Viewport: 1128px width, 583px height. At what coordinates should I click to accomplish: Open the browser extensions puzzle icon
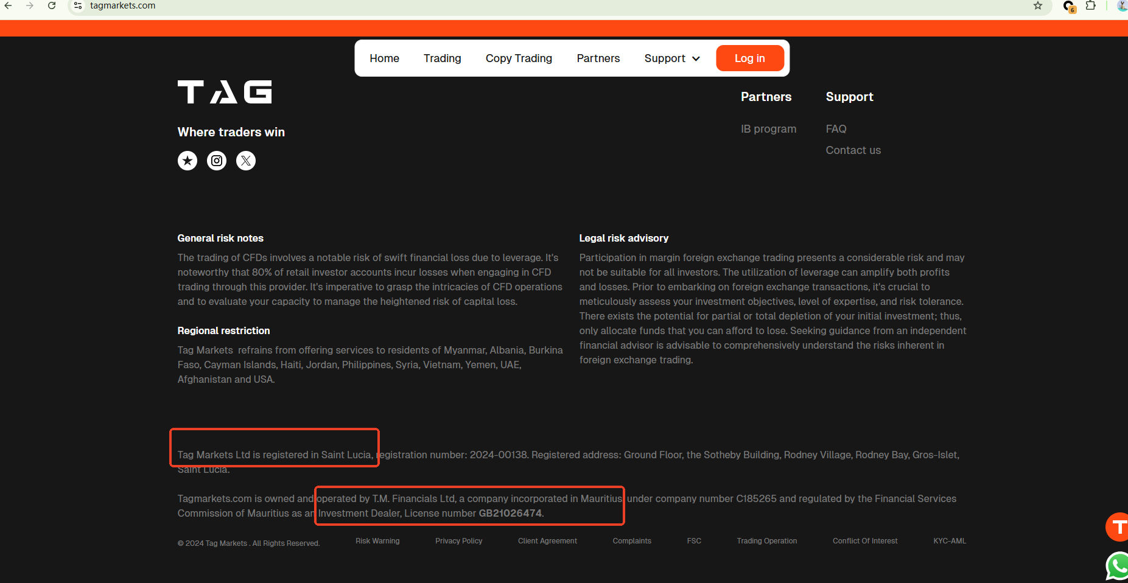point(1091,5)
